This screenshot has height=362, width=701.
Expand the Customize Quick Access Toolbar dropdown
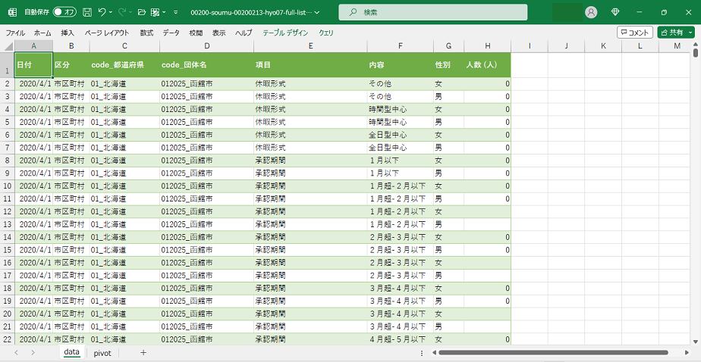[175, 13]
